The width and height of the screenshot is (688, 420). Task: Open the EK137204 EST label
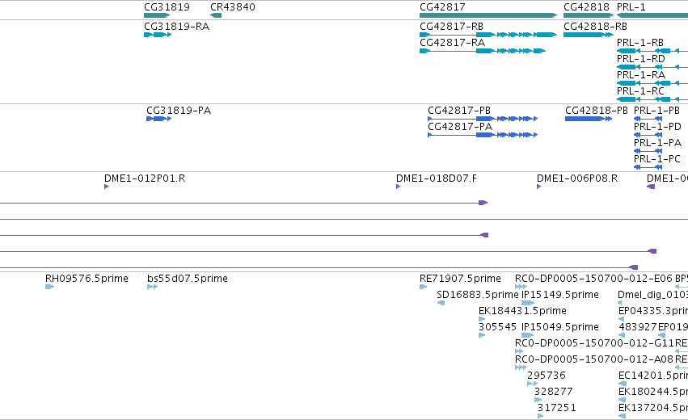(653, 408)
